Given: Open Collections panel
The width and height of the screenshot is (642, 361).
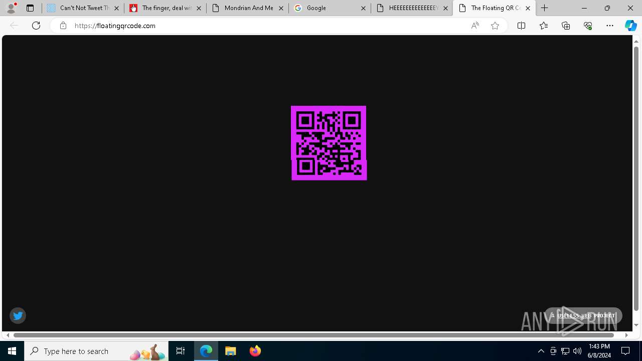Looking at the screenshot, I should [x=566, y=26].
